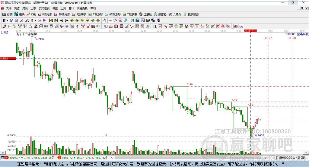Expand the candle style dropdown arrow

click(x=35, y=20)
